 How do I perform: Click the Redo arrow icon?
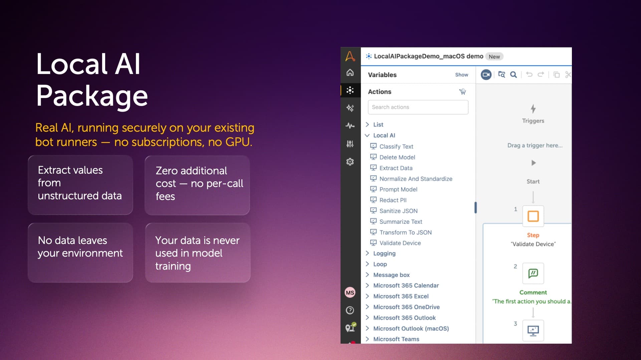click(x=541, y=74)
